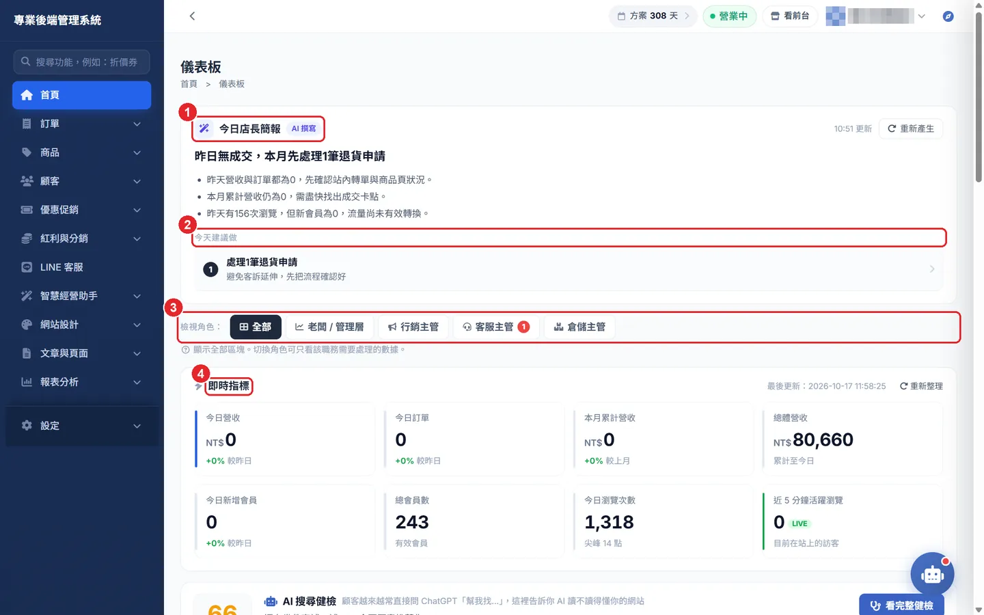Expand the 網站設計 menu chevron
984x615 pixels.
coord(137,325)
